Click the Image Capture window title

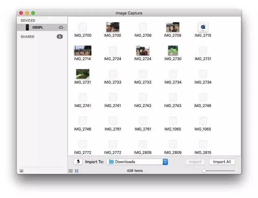pos(129,13)
